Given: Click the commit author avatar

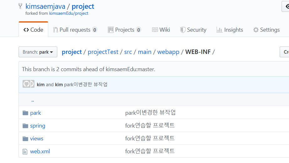Looking at the screenshot, I should pyautogui.click(x=29, y=84).
